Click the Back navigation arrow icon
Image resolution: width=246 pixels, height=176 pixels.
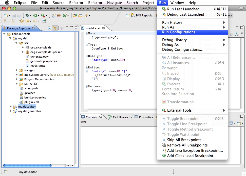tap(27, 21)
